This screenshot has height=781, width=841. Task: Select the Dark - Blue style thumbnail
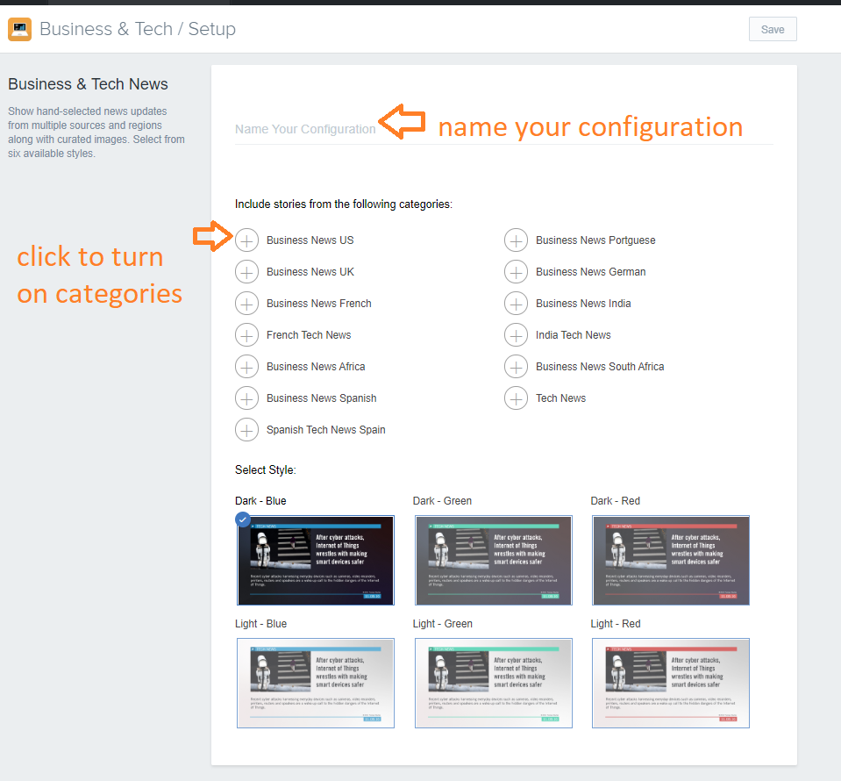[316, 561]
